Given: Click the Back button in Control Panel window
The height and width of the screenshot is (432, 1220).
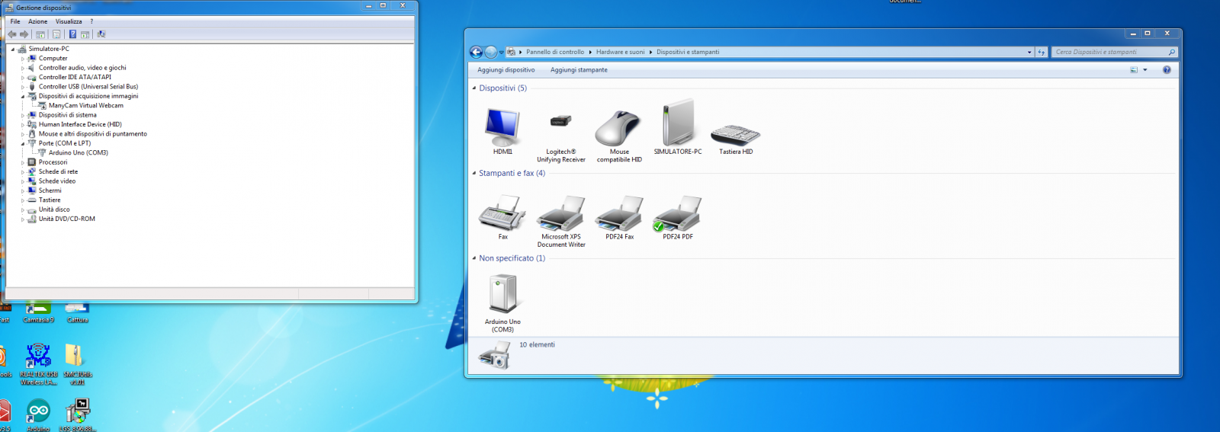Looking at the screenshot, I should click(x=476, y=52).
